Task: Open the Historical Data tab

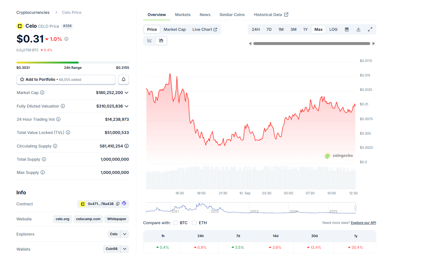Action: (x=268, y=14)
